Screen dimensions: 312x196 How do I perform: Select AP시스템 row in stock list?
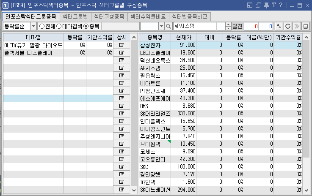tap(221, 68)
